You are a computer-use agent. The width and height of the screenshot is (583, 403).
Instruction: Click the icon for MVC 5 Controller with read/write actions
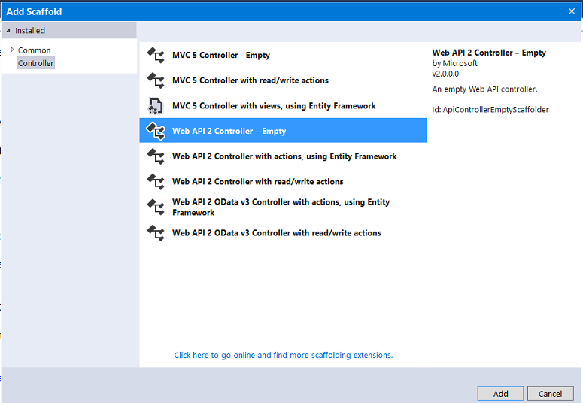[x=156, y=80]
